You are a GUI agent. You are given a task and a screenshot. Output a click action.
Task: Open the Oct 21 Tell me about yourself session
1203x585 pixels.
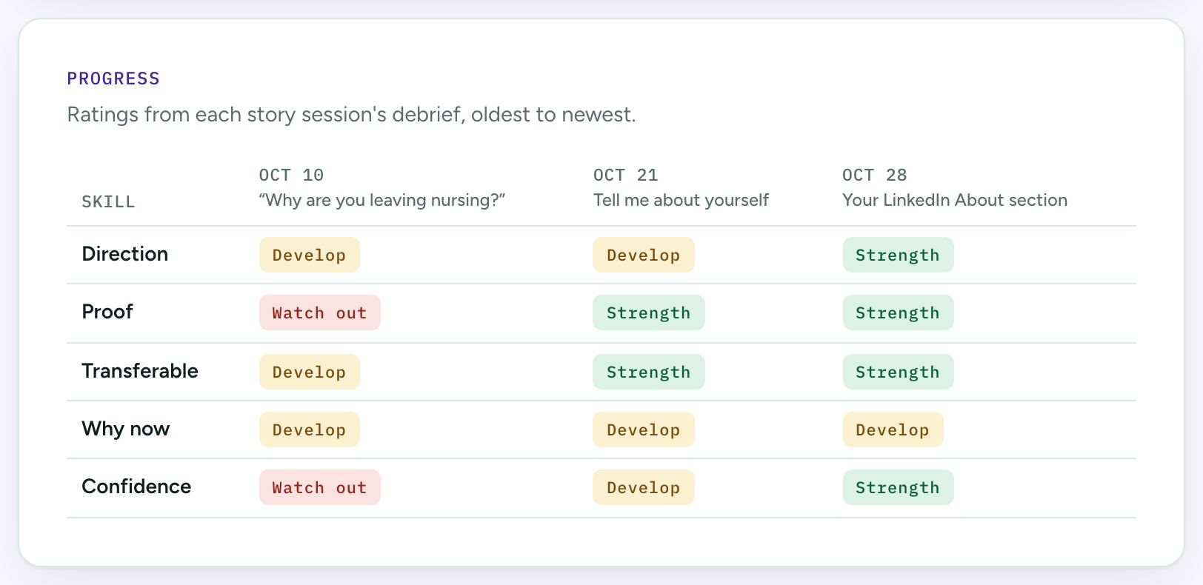pyautogui.click(x=681, y=188)
